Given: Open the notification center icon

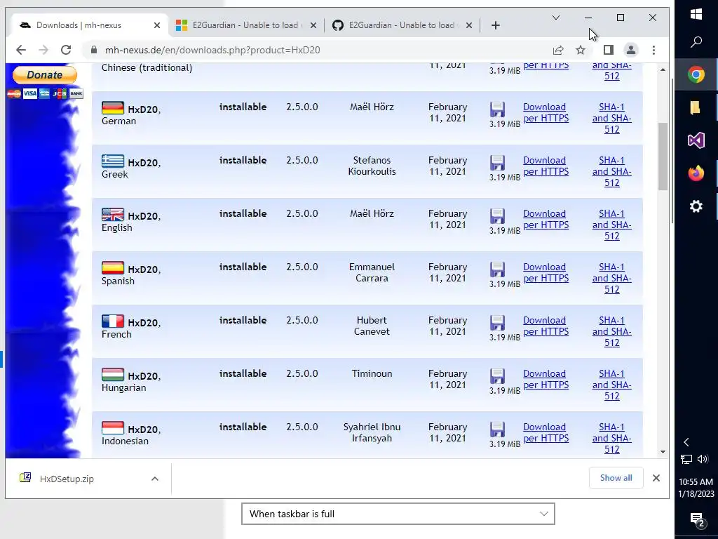Looking at the screenshot, I should [696, 520].
